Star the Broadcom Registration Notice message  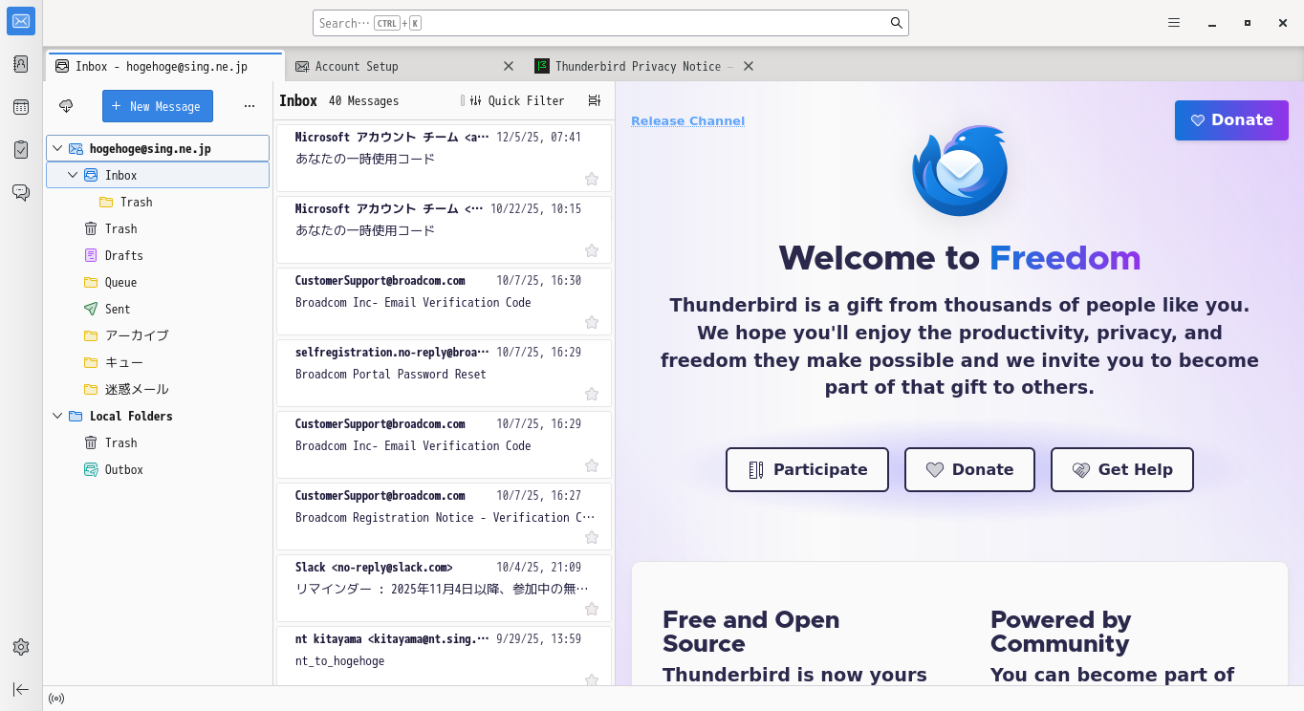[592, 537]
